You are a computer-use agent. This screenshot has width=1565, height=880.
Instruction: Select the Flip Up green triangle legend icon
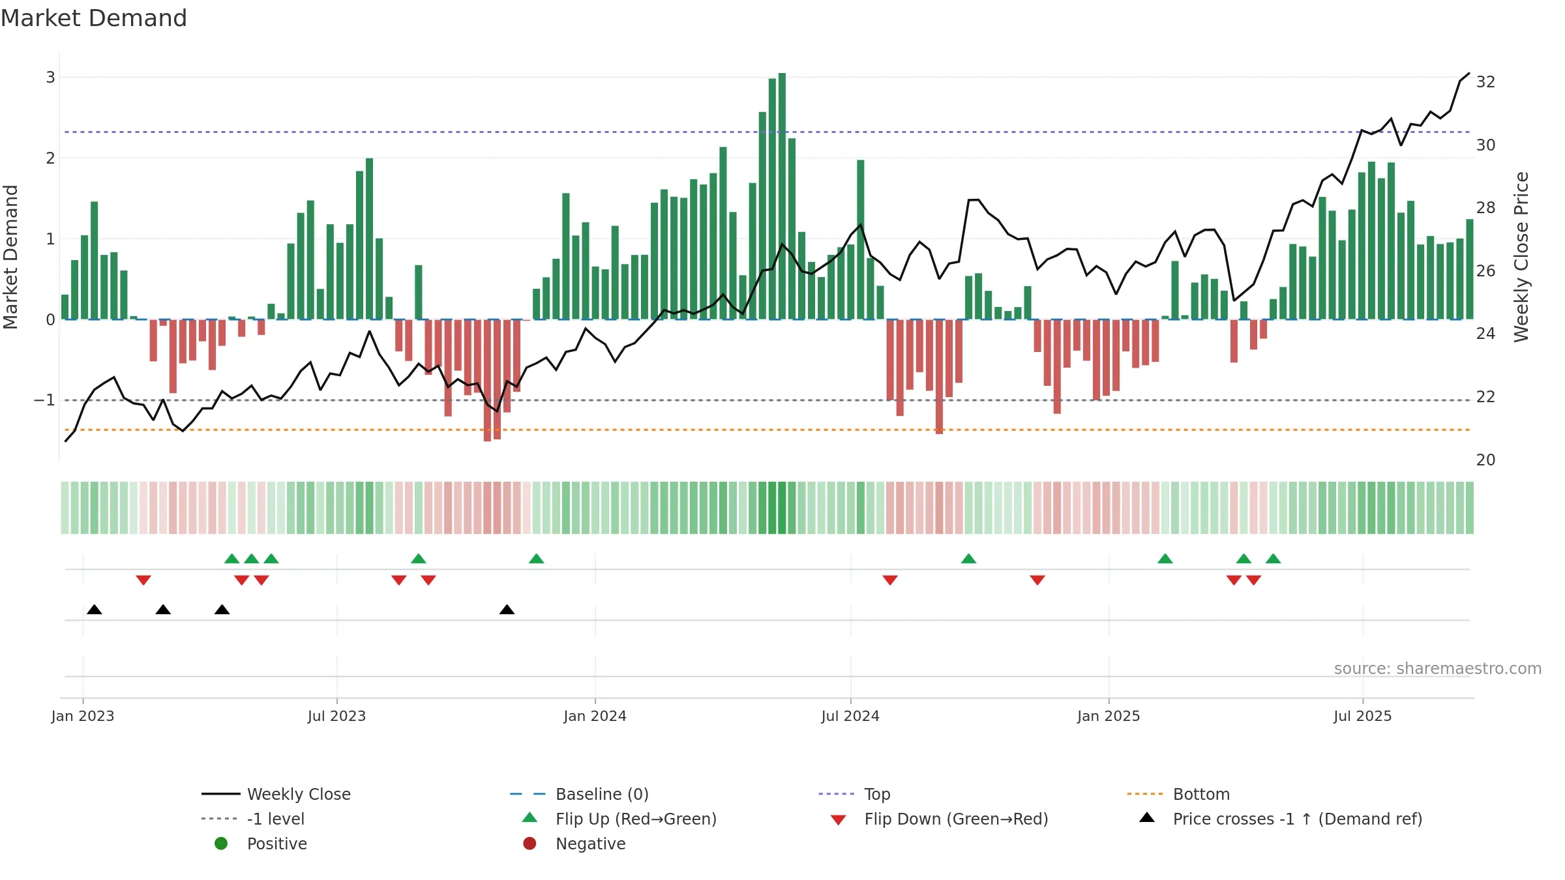pyautogui.click(x=530, y=817)
